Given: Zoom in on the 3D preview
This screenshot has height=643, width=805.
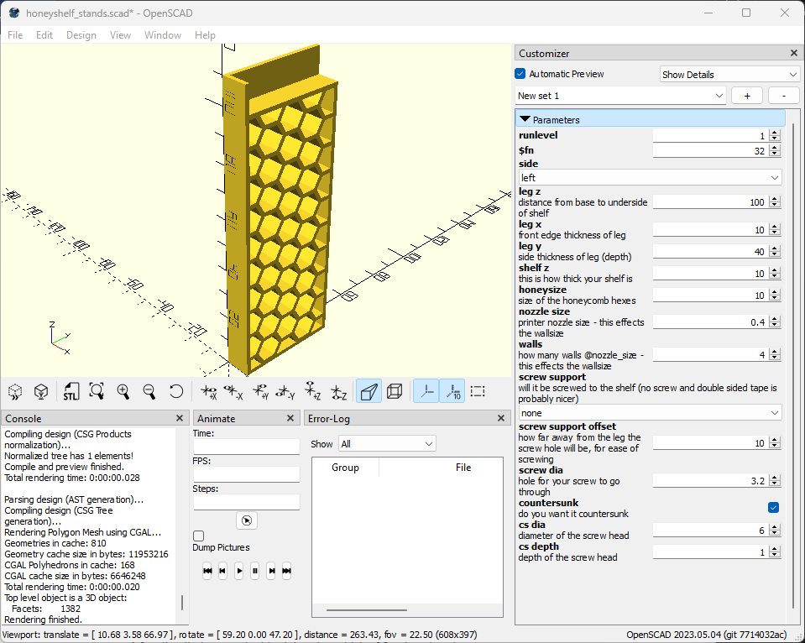Looking at the screenshot, I should tap(123, 391).
